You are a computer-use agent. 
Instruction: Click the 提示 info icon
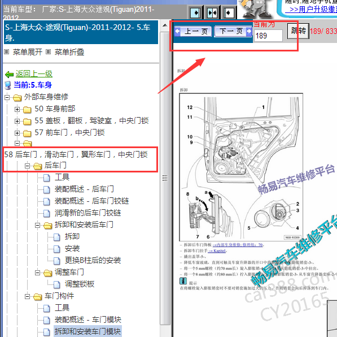(183, 281)
